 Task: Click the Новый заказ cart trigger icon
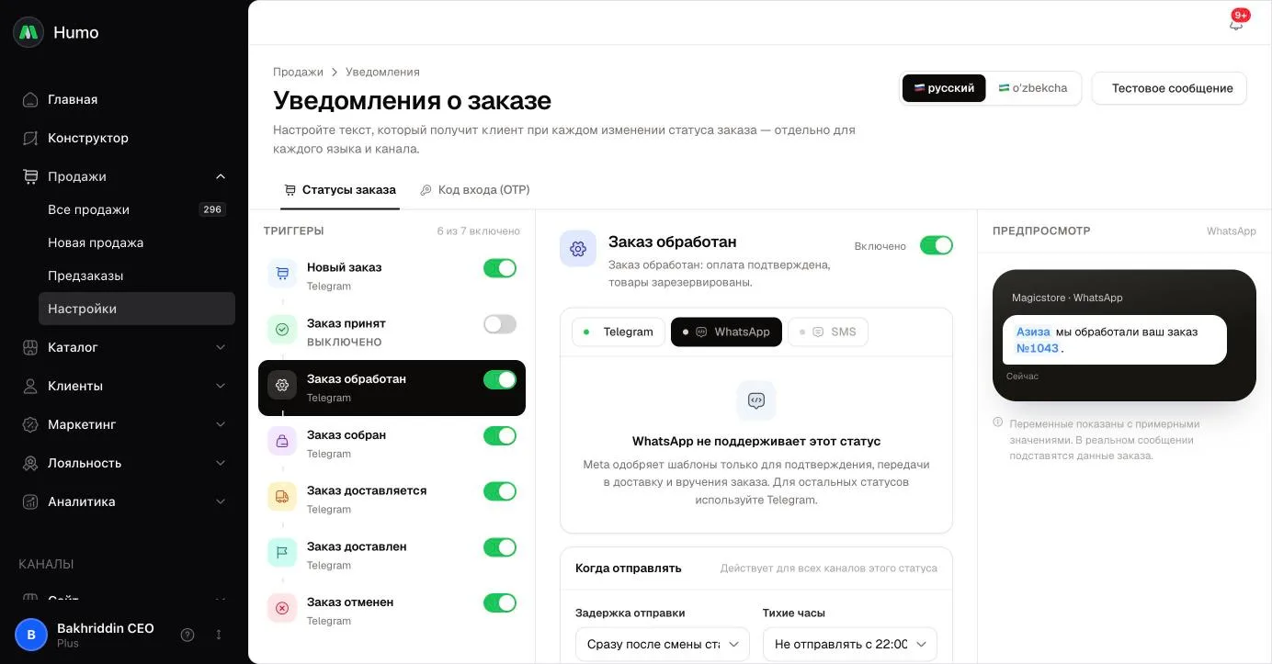coord(282,273)
